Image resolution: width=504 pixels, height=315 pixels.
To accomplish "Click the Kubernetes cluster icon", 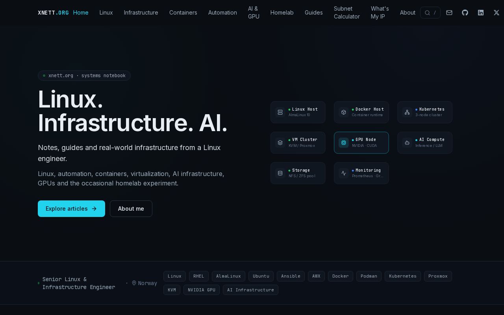I will tap(407, 112).
